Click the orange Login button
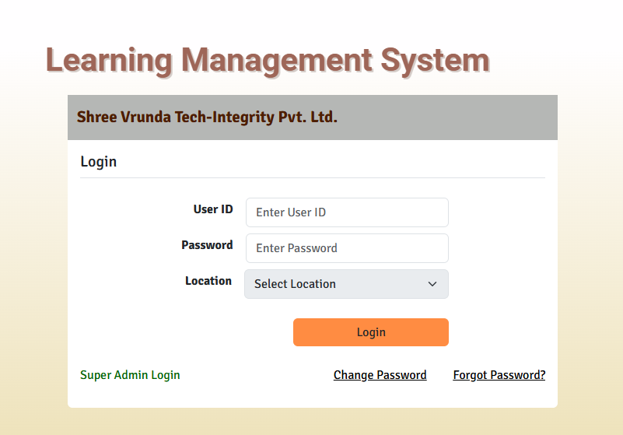This screenshot has width=623, height=435. (x=371, y=332)
